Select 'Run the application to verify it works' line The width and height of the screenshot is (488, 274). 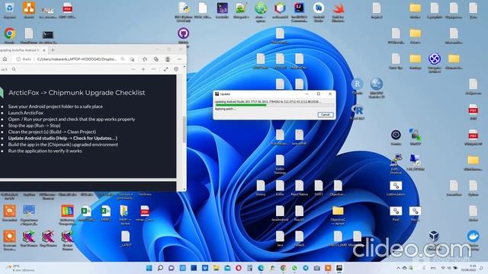45,151
